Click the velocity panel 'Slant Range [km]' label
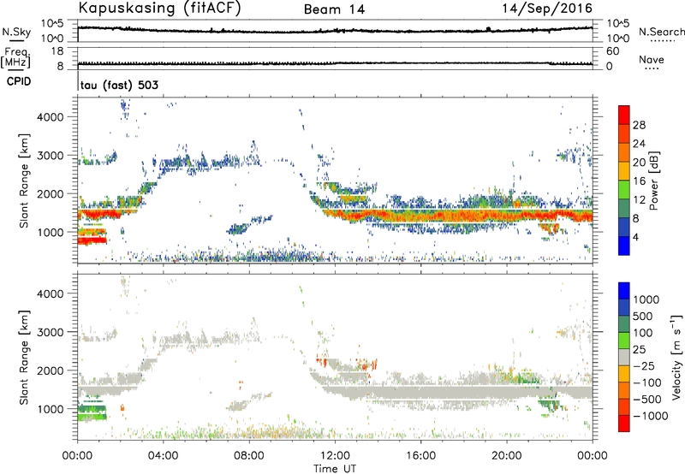 click(24, 357)
